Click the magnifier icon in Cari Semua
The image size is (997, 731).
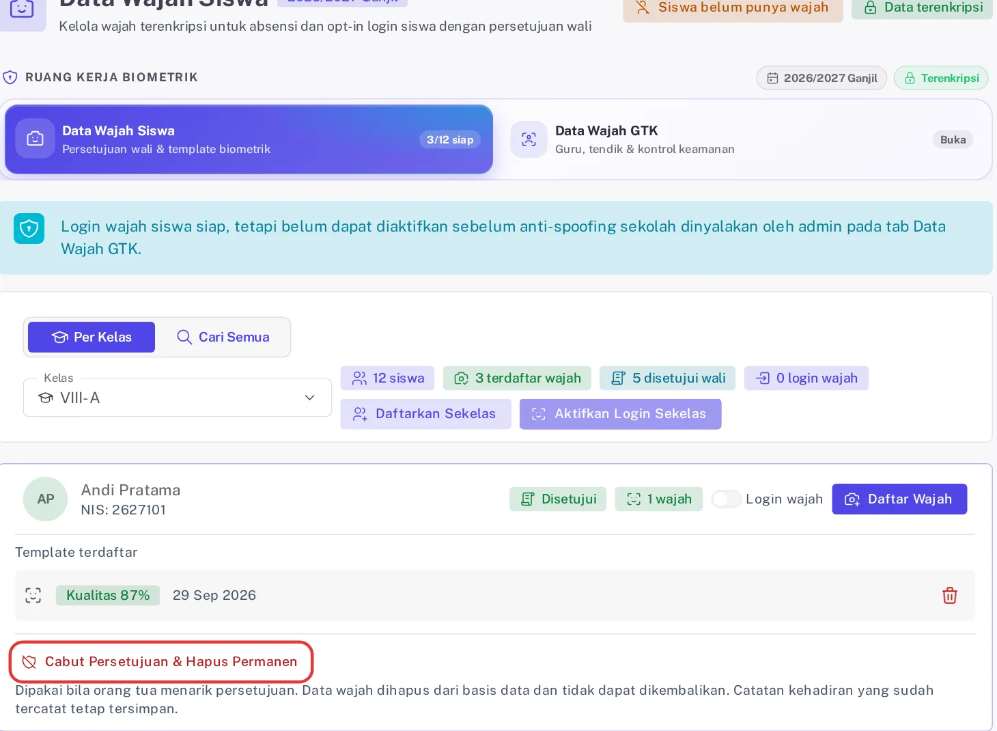[x=184, y=337]
